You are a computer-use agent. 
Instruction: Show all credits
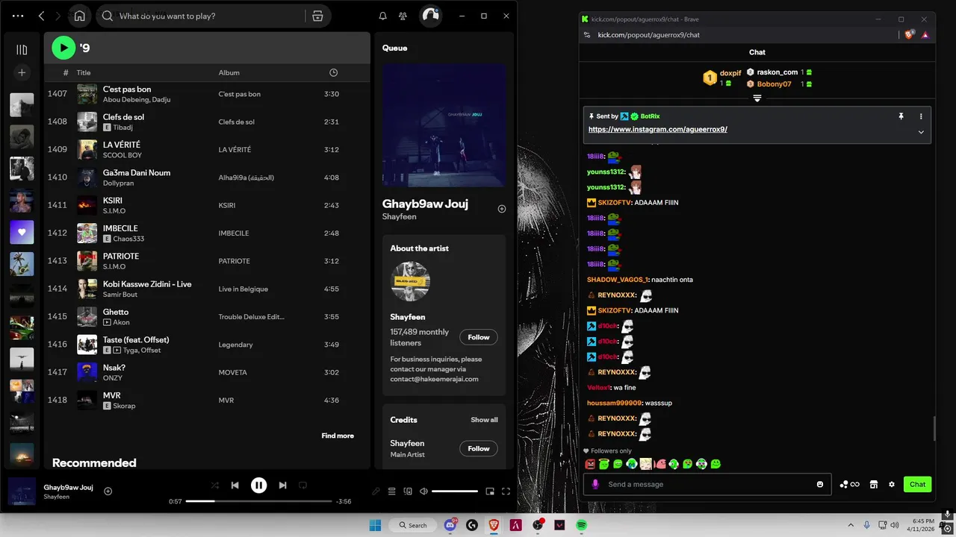coord(484,420)
